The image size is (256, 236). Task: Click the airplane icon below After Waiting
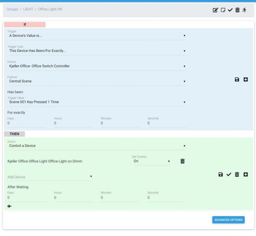pos(10,206)
